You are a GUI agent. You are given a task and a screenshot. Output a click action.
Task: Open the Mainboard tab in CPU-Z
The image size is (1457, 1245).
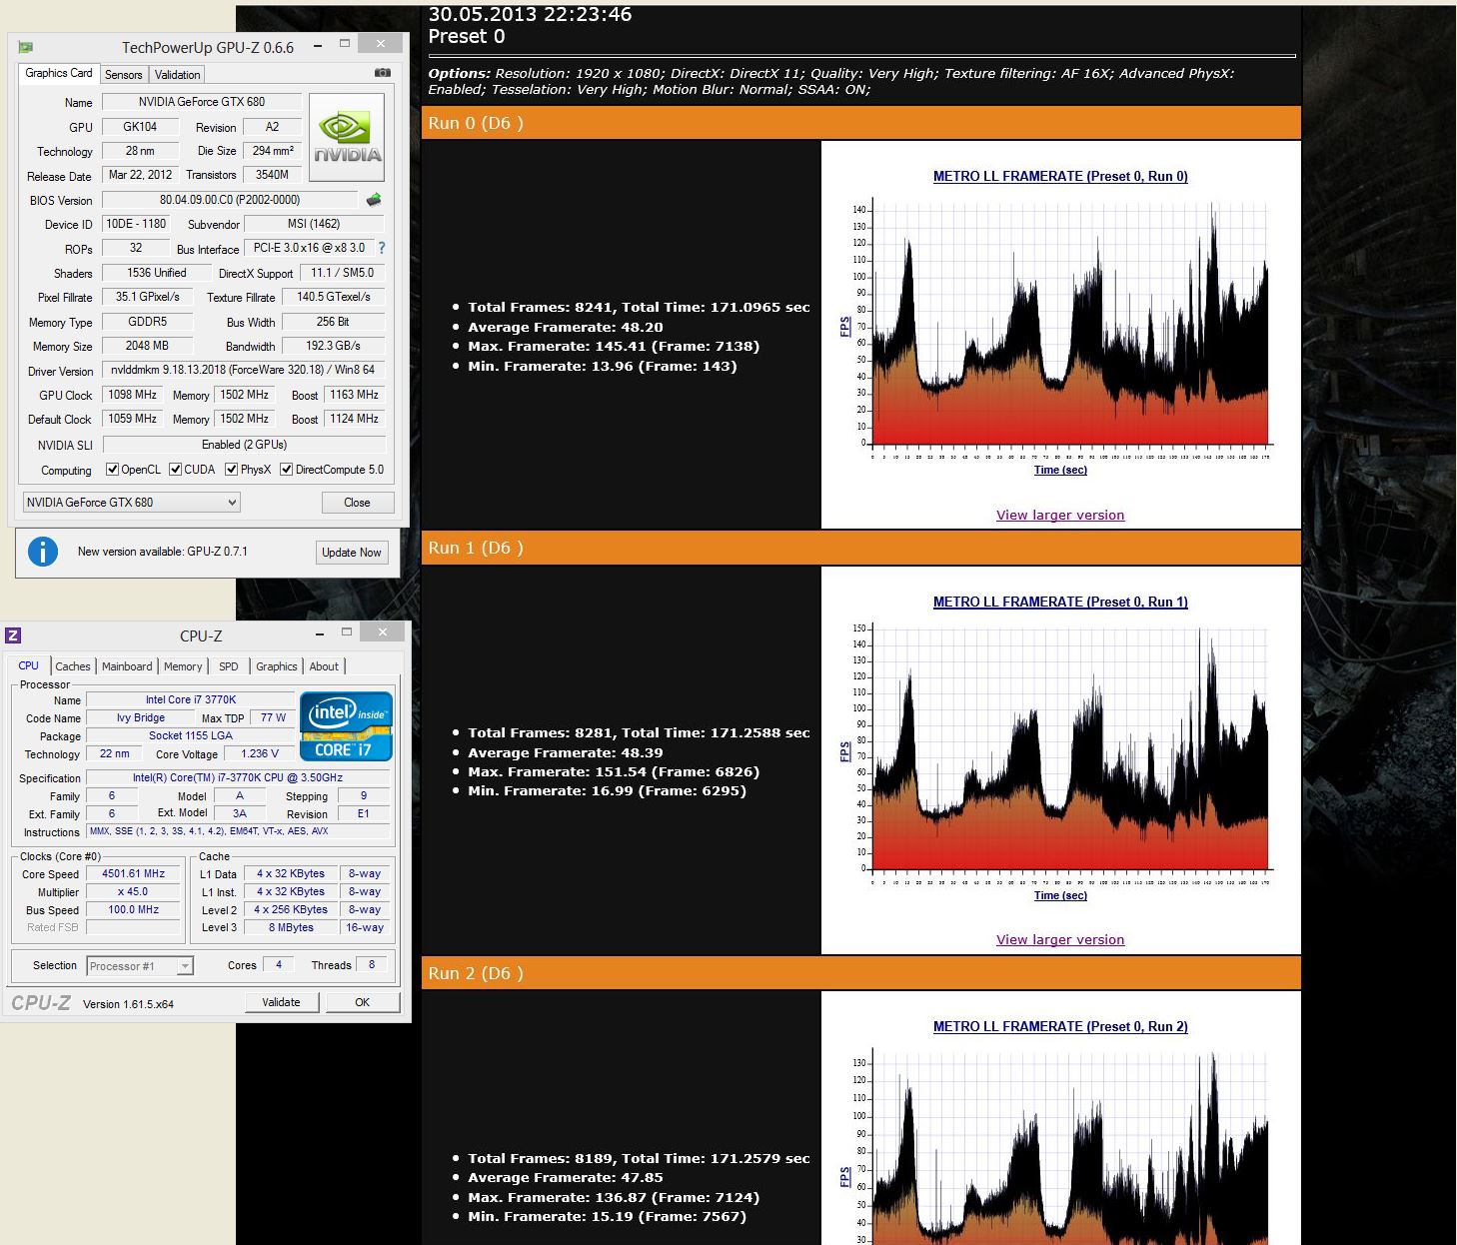click(x=127, y=666)
